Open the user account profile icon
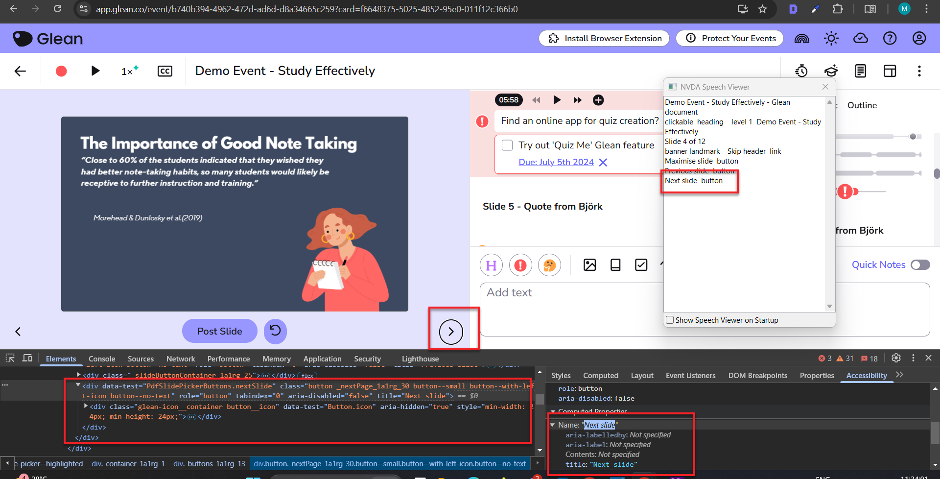The height and width of the screenshot is (479, 940). tap(919, 38)
